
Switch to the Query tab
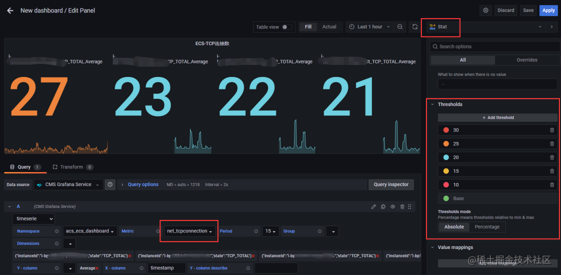pos(25,167)
